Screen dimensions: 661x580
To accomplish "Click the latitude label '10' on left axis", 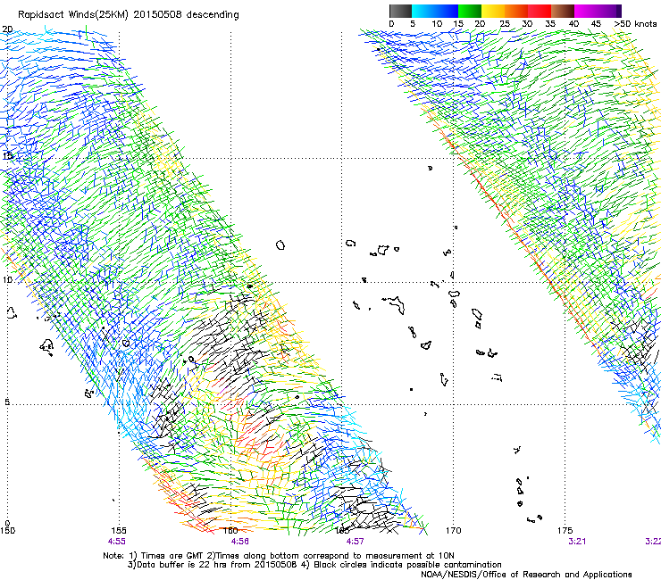I will 7,279.
